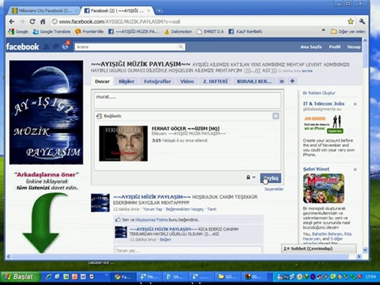This screenshot has width=380, height=285.
Task: Open the Profil link
Action: click(334, 47)
